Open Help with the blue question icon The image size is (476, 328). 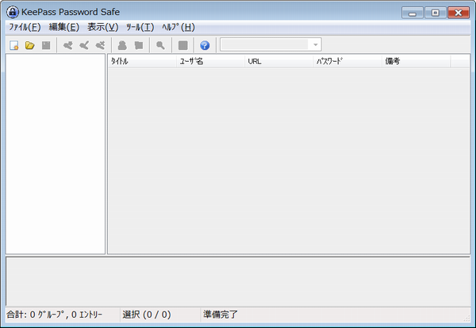click(205, 45)
